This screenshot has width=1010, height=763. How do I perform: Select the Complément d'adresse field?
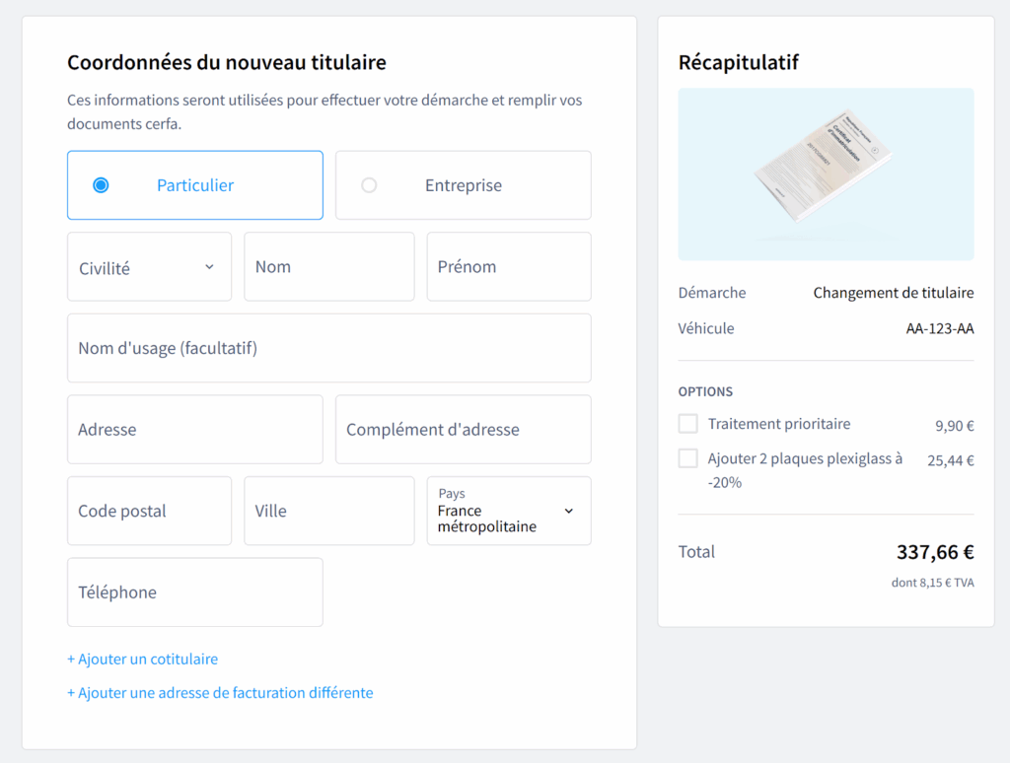click(463, 429)
